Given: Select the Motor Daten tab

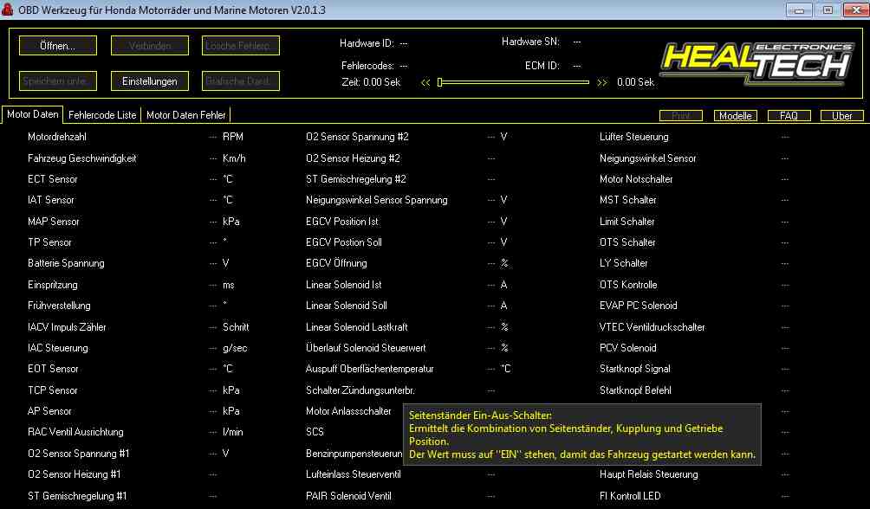Looking at the screenshot, I should [33, 114].
